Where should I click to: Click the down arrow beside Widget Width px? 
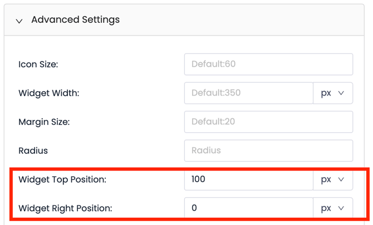(x=342, y=93)
